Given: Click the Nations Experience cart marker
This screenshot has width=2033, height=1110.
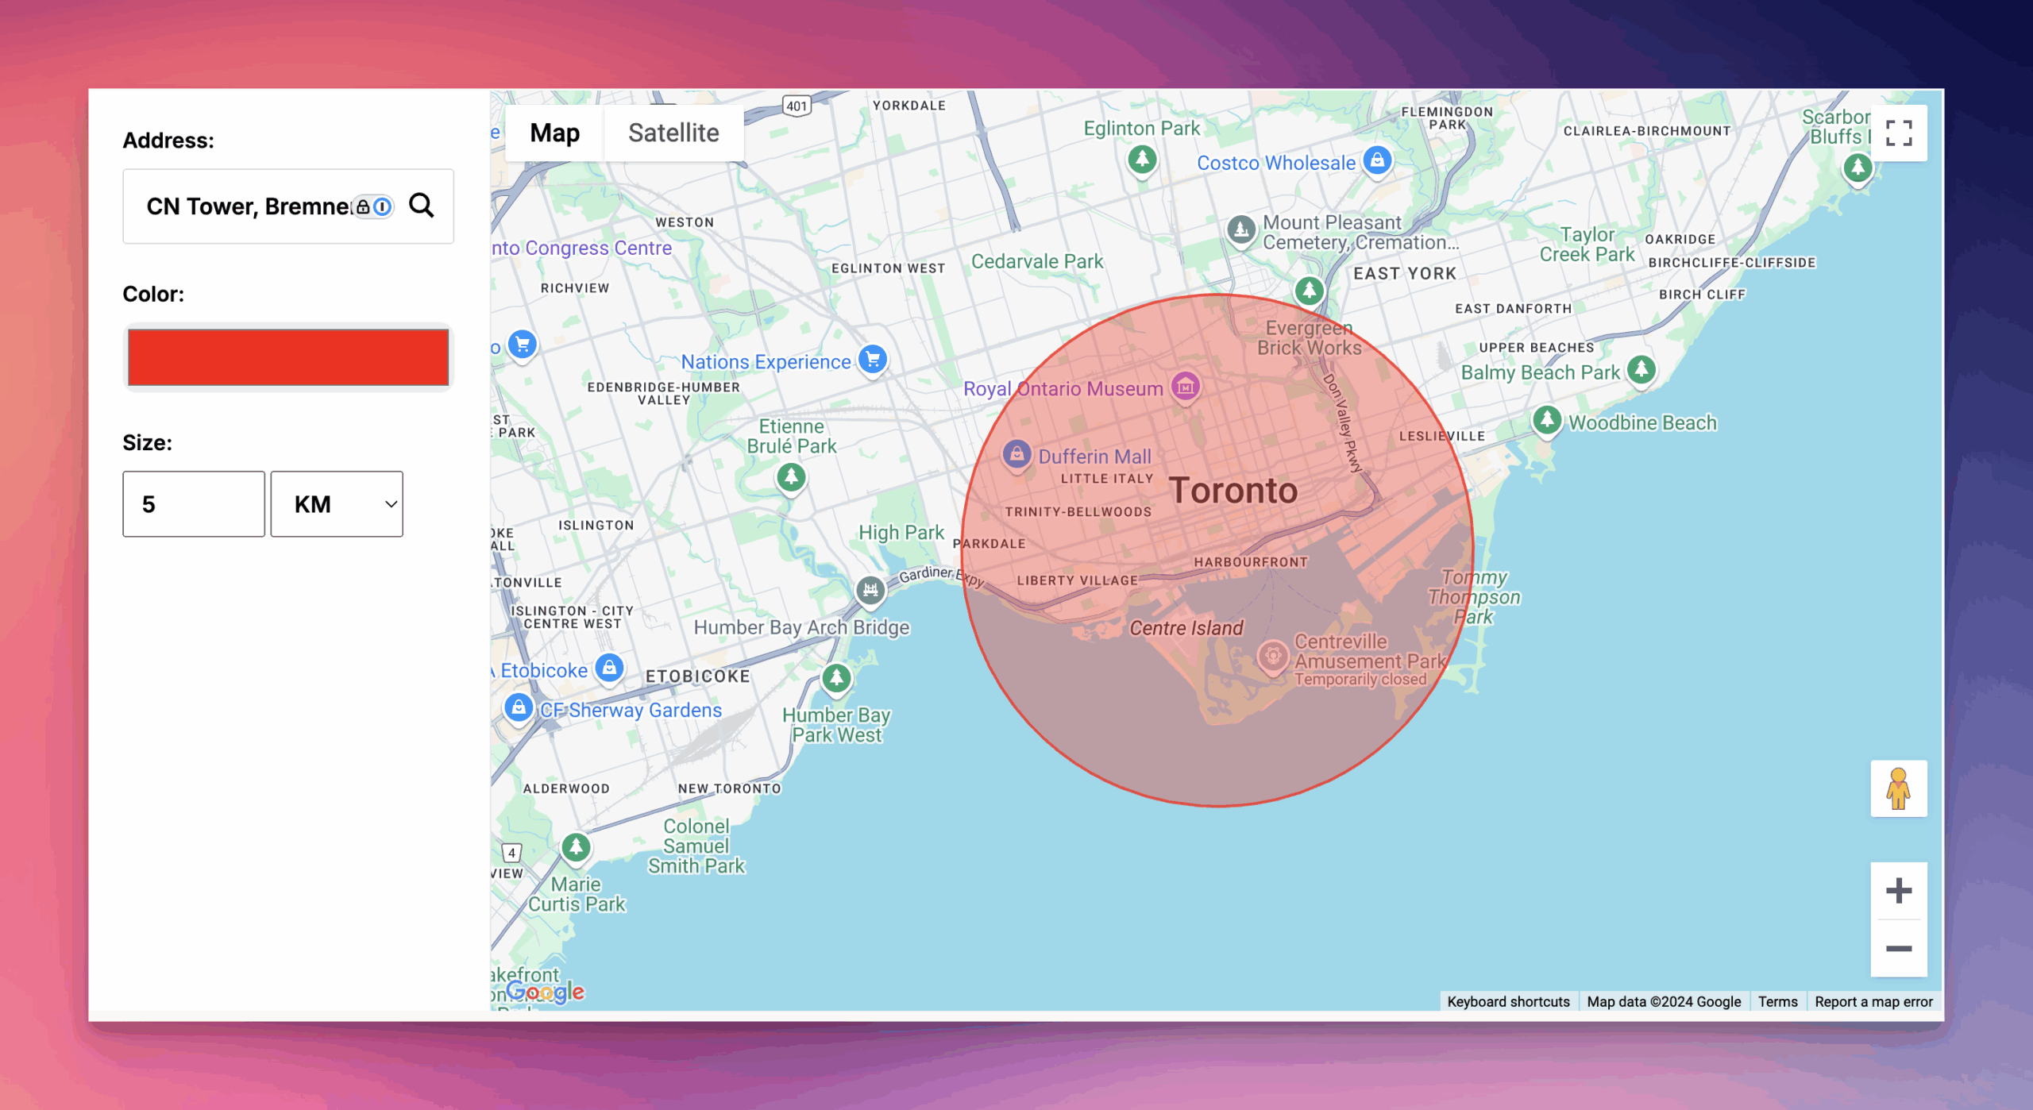Looking at the screenshot, I should click(x=873, y=359).
